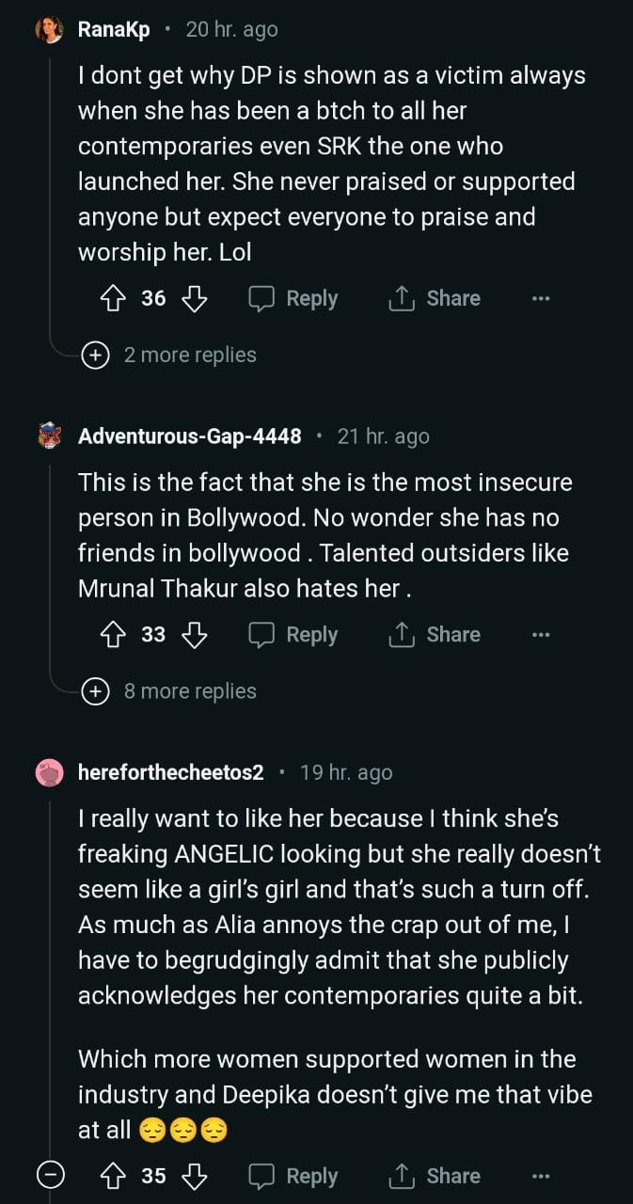Viewport: 633px width, 1204px height.
Task: Open more options on Adventurous-Gap-4448's comment
Action: [x=540, y=636]
